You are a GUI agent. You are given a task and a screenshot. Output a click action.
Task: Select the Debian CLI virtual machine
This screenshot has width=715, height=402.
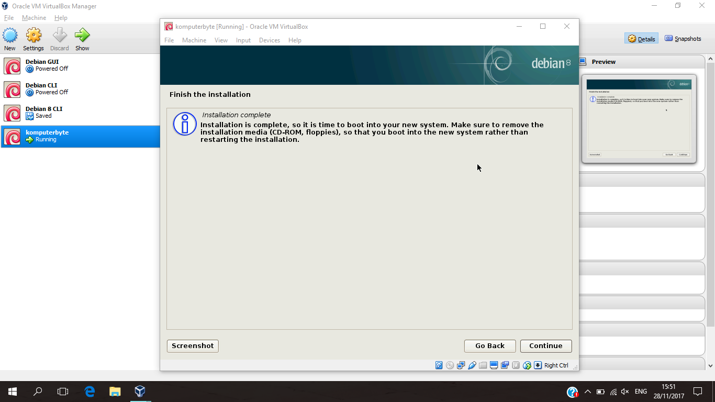pyautogui.click(x=80, y=89)
